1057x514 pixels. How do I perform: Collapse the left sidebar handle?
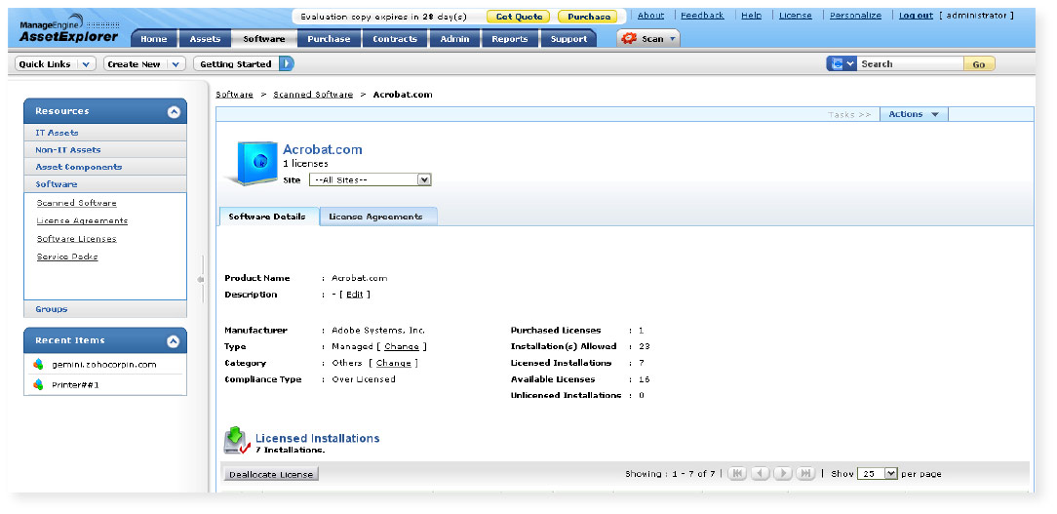pos(200,279)
